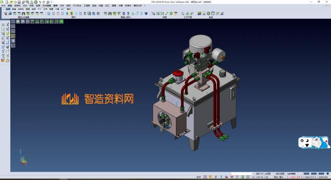Open the 文件 menu

(3, 6)
